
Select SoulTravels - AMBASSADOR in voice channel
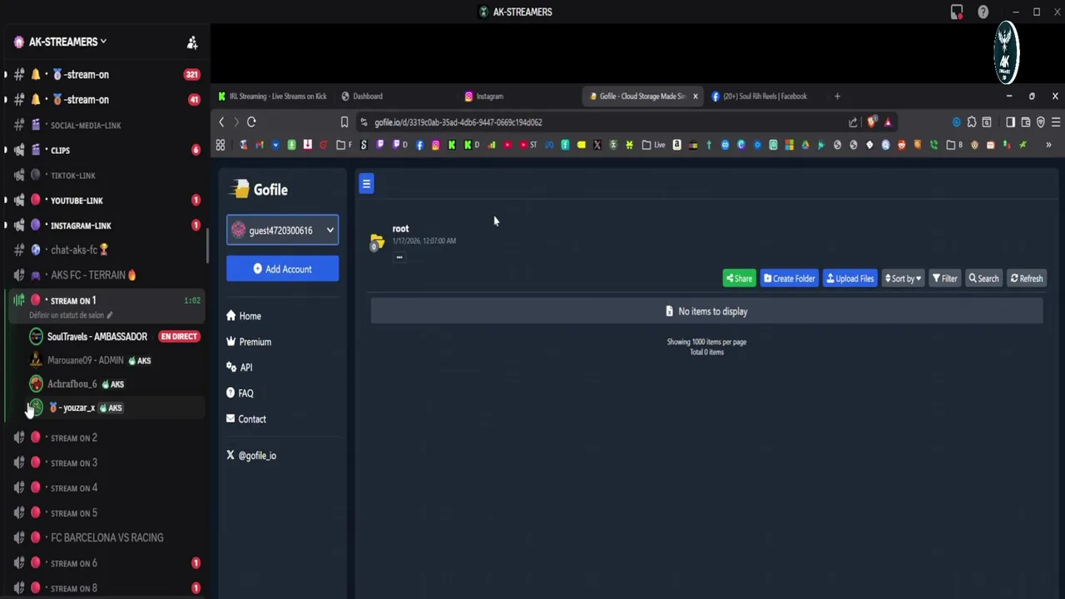point(114,337)
